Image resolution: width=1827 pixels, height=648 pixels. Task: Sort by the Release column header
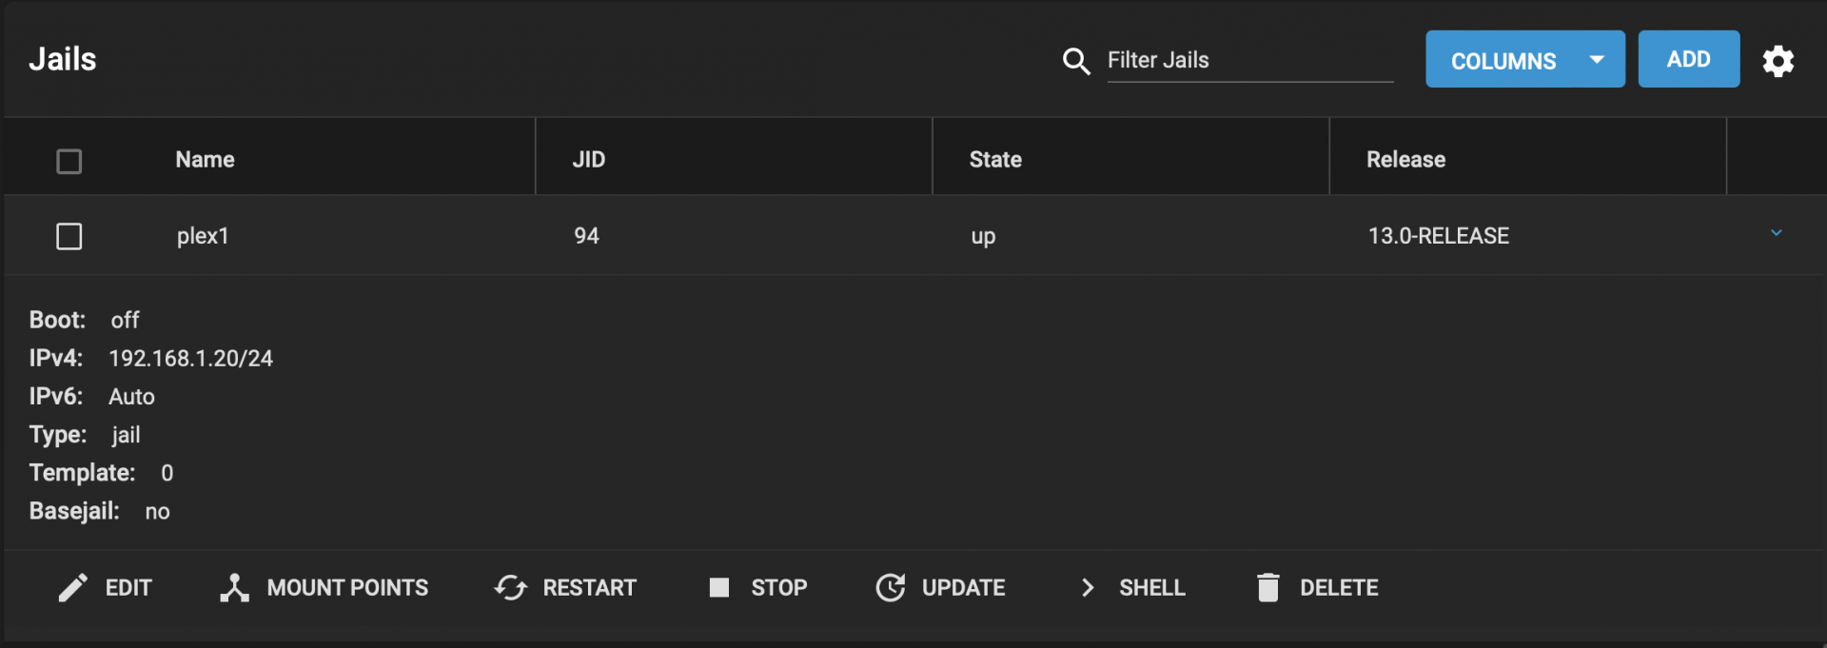(x=1405, y=160)
